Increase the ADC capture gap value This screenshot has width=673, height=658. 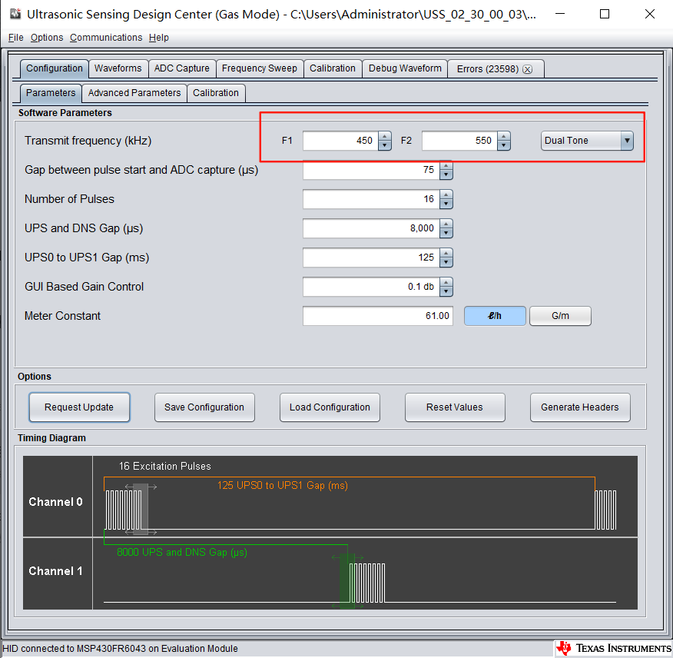click(446, 166)
